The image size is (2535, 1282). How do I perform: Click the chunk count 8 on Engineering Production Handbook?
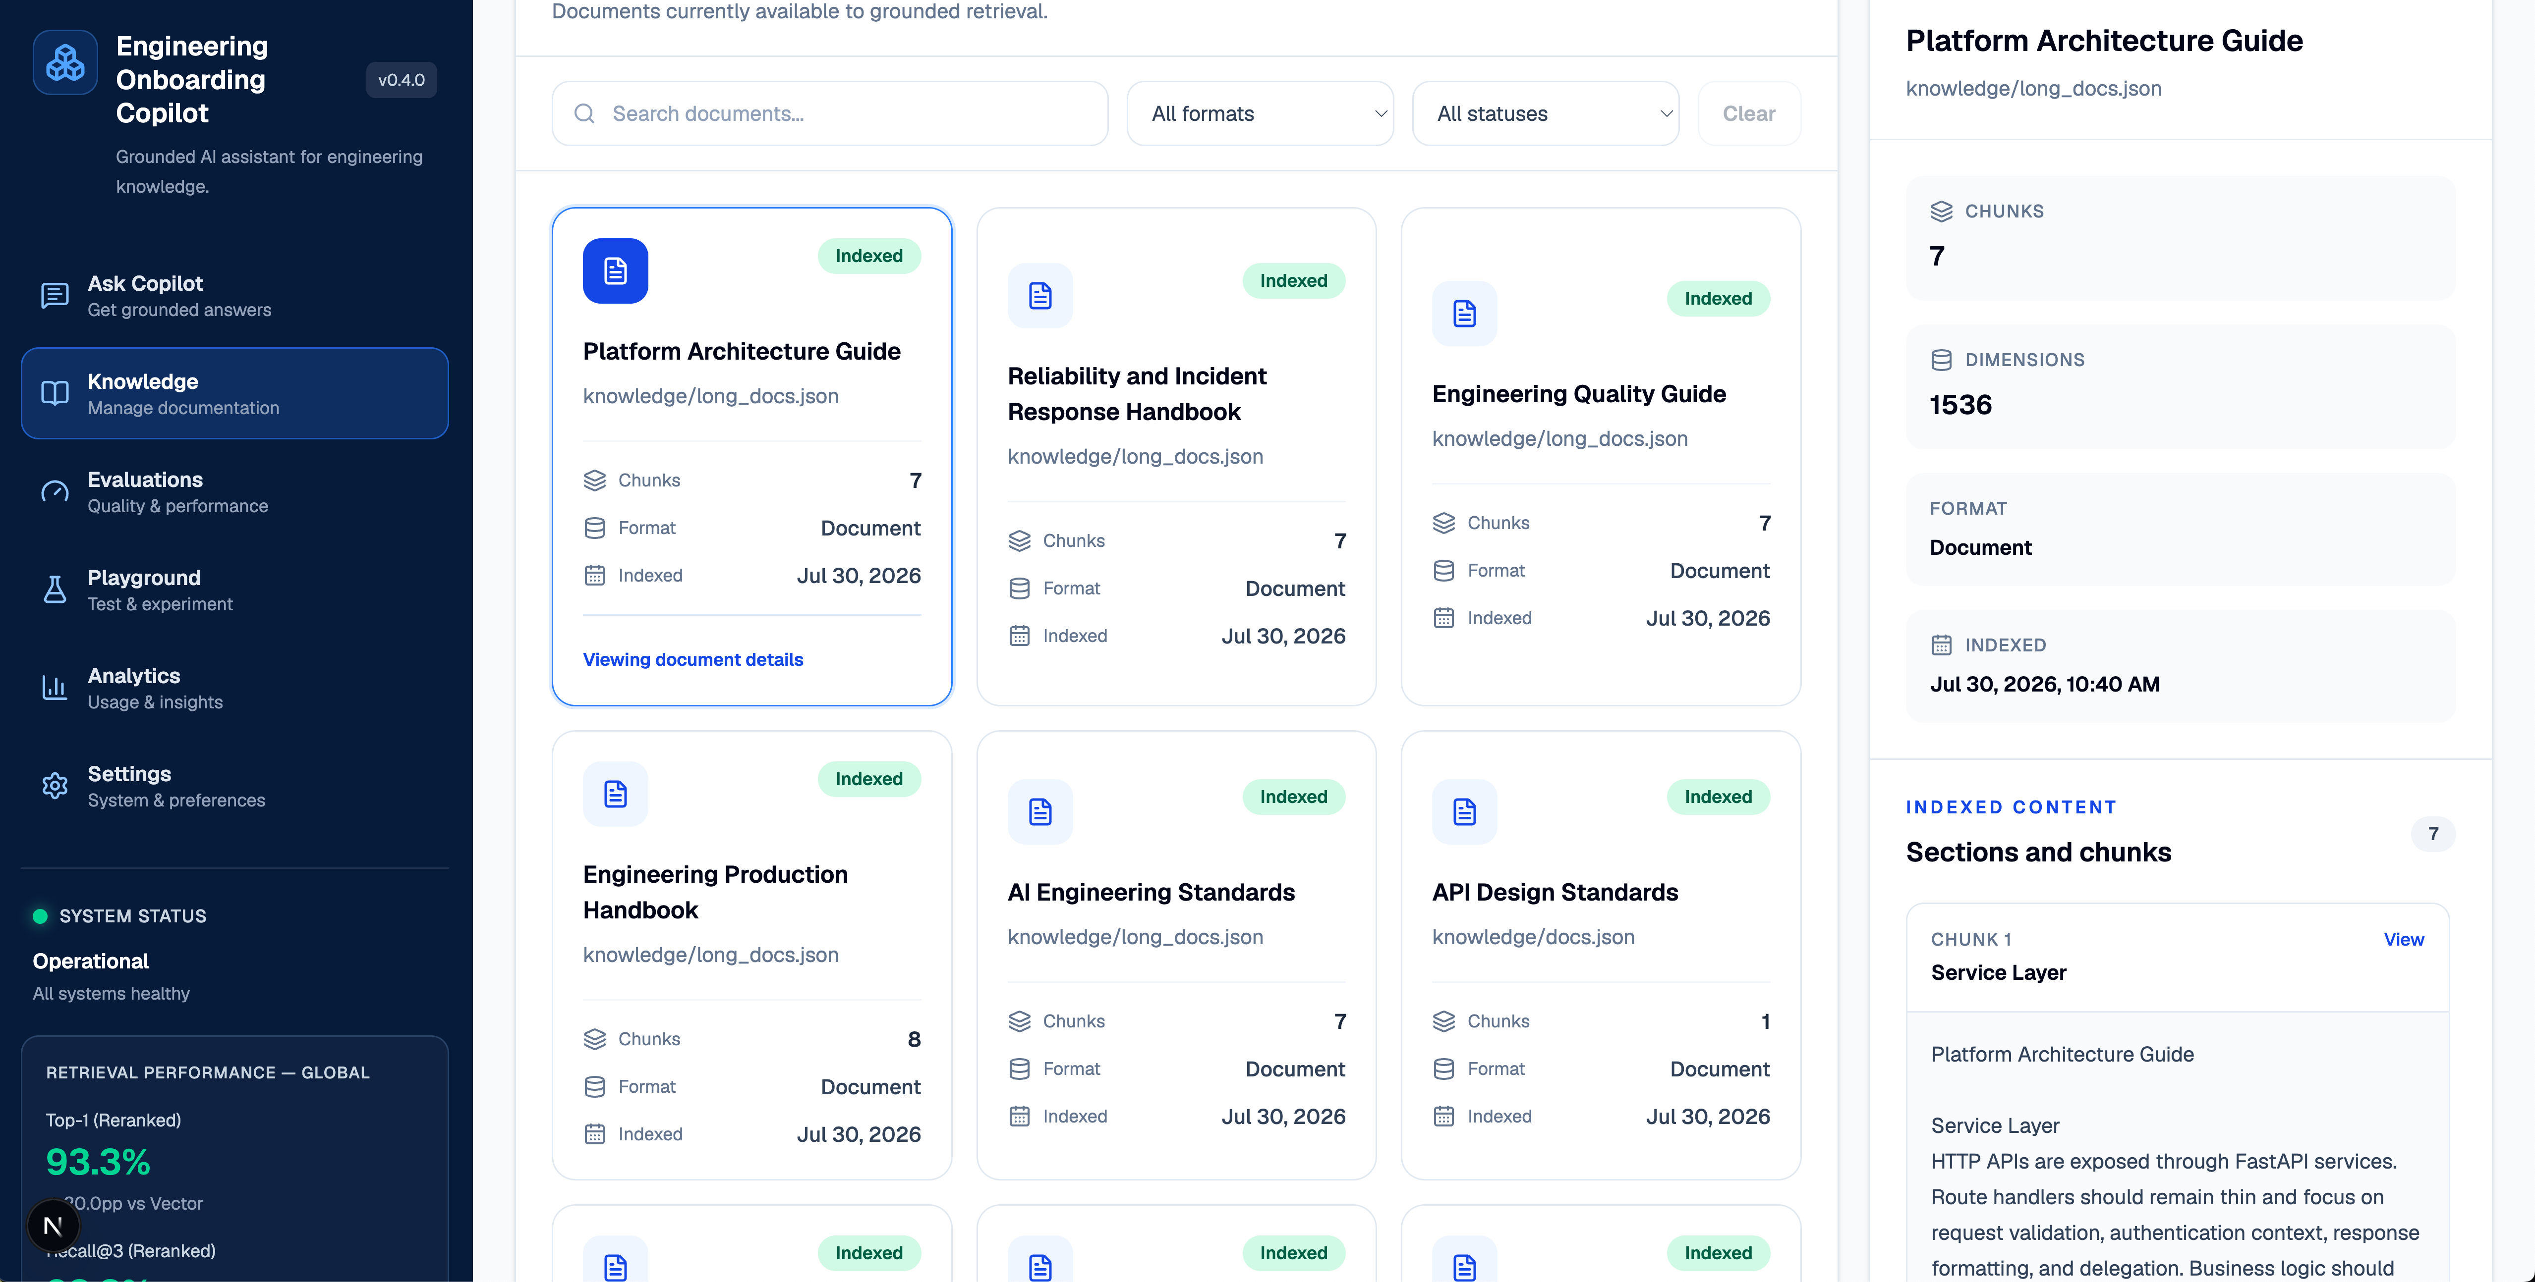914,1039
